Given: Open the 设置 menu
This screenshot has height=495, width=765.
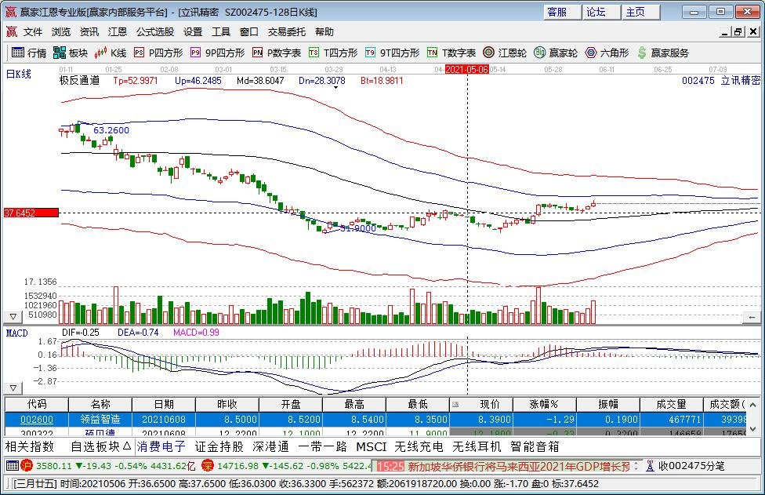Looking at the screenshot, I should point(193,31).
